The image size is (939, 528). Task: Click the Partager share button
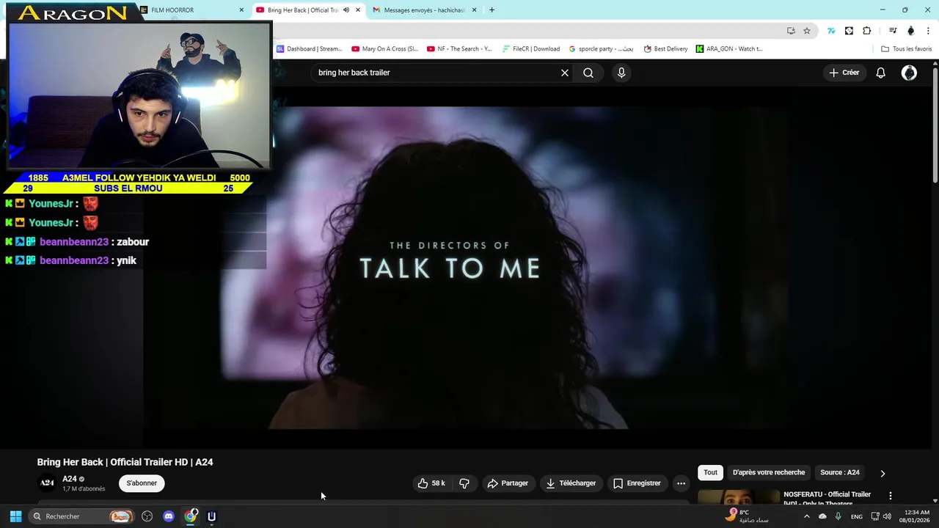[x=508, y=483]
